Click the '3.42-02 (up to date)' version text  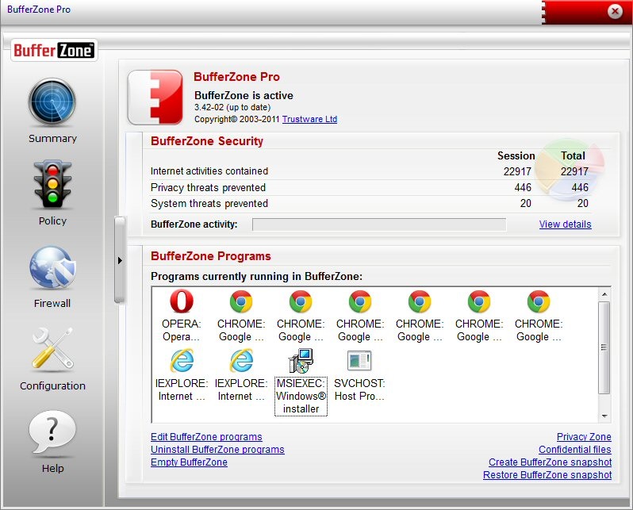232,107
